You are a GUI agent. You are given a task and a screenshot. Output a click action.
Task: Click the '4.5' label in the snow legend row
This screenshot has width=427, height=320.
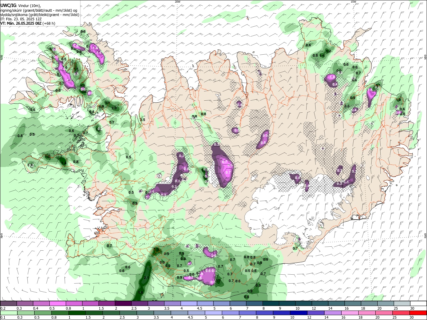(x=199, y=308)
